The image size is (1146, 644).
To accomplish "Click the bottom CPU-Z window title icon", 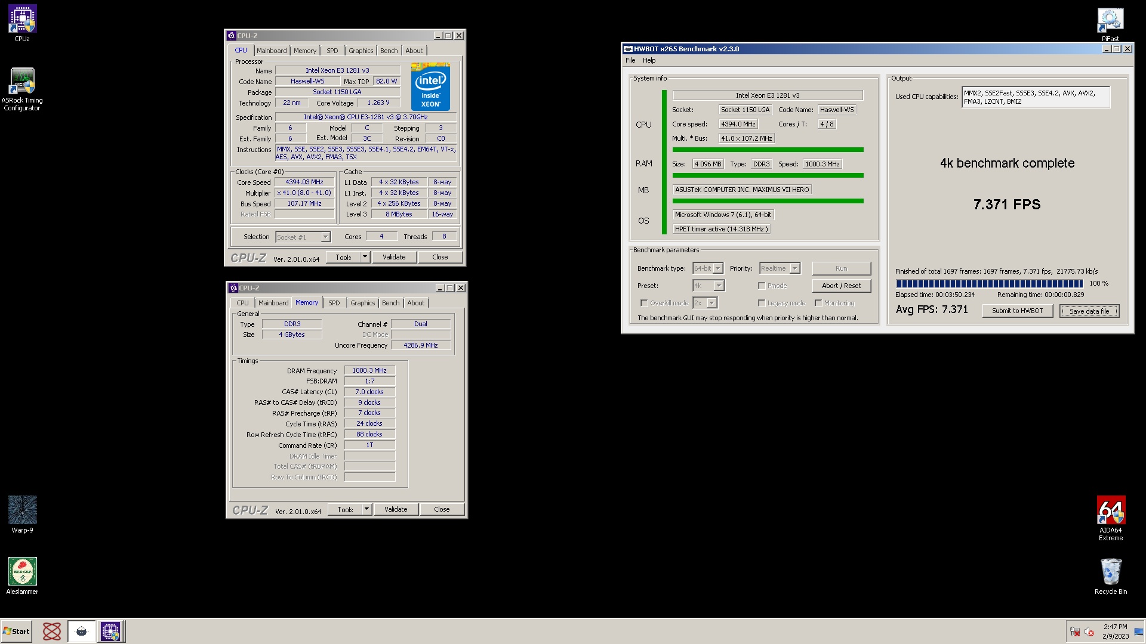I will click(233, 288).
